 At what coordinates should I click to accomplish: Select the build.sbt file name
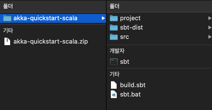click(x=133, y=85)
